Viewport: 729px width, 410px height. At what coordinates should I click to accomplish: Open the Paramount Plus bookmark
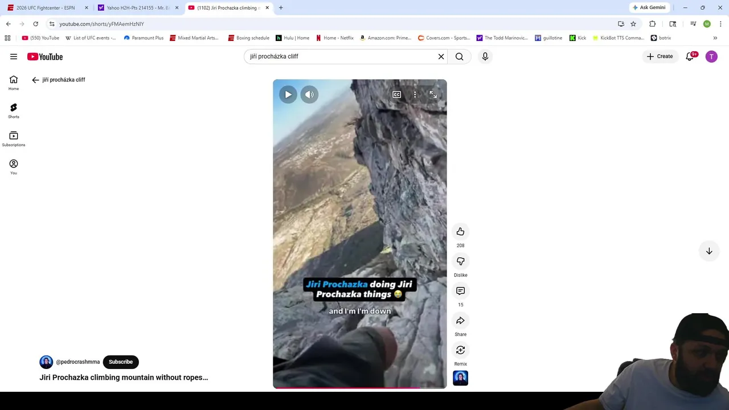coord(144,38)
